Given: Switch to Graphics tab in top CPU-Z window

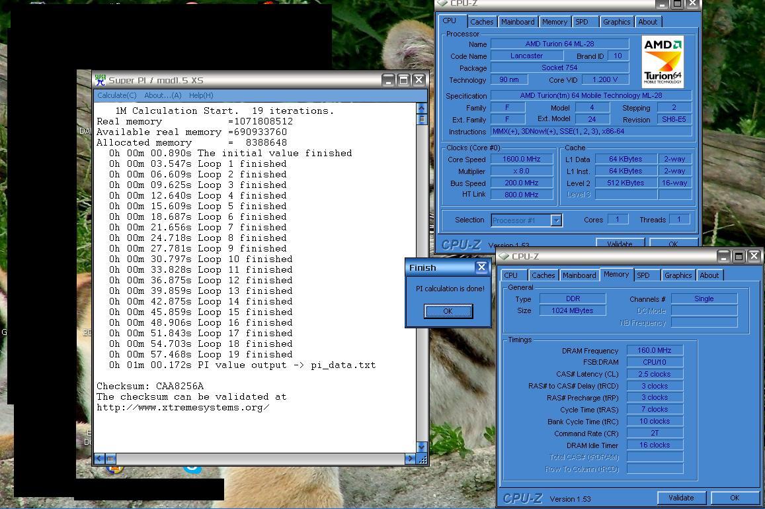Looking at the screenshot, I should [617, 22].
